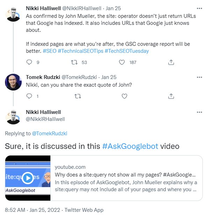
Task: Open more options on Nikki's reply
Action: point(199,112)
